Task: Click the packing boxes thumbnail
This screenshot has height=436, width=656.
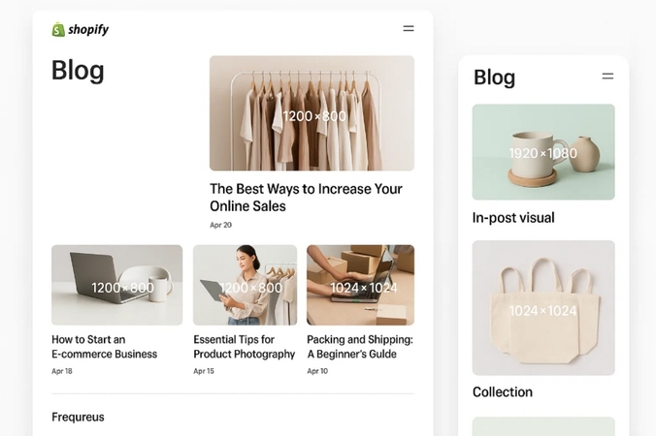Action: [361, 285]
